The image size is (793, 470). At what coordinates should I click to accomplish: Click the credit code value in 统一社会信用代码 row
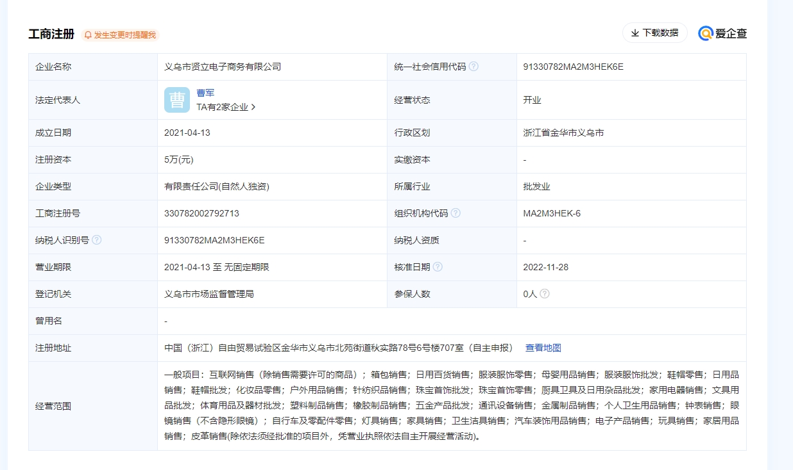coord(573,67)
